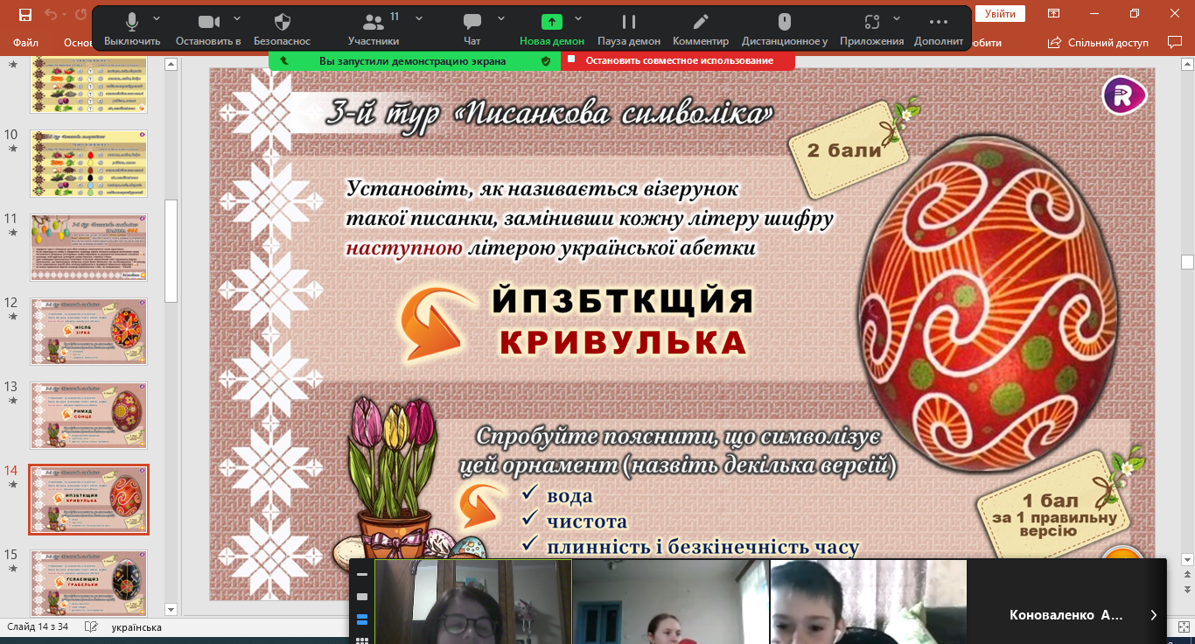The image size is (1195, 644).
Task: Expand arrow next to Участники
Action: click(419, 18)
